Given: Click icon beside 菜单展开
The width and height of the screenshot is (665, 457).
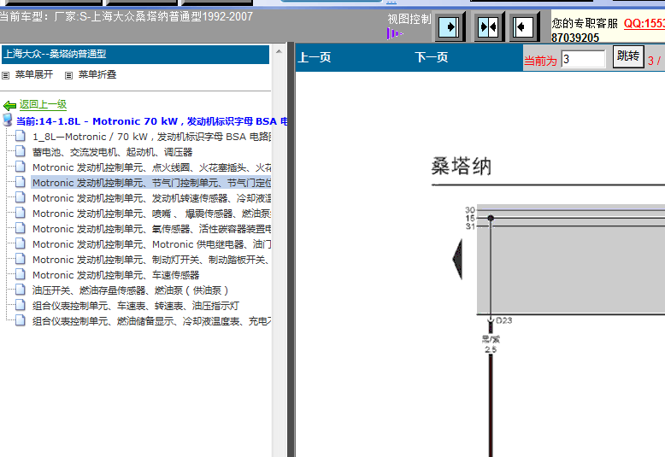Looking at the screenshot, I should click(5, 75).
